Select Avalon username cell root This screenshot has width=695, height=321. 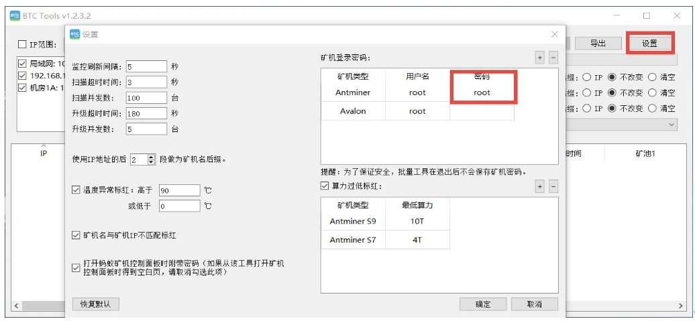pyautogui.click(x=417, y=111)
